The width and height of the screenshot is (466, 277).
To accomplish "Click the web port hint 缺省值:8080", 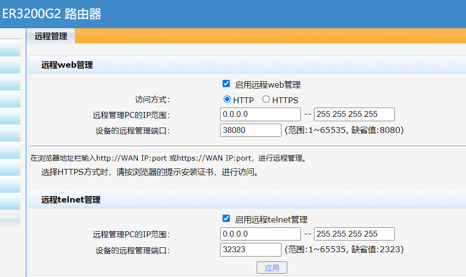I will [377, 130].
